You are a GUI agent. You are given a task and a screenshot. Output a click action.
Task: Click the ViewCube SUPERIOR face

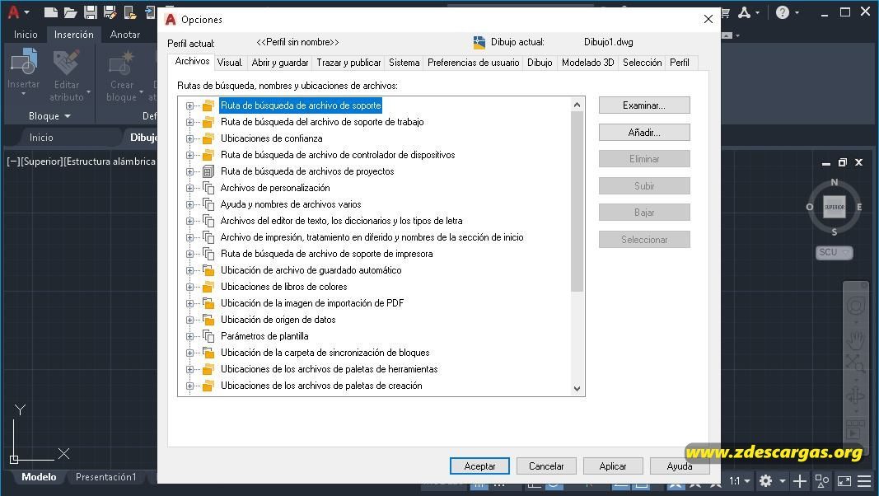tap(835, 207)
